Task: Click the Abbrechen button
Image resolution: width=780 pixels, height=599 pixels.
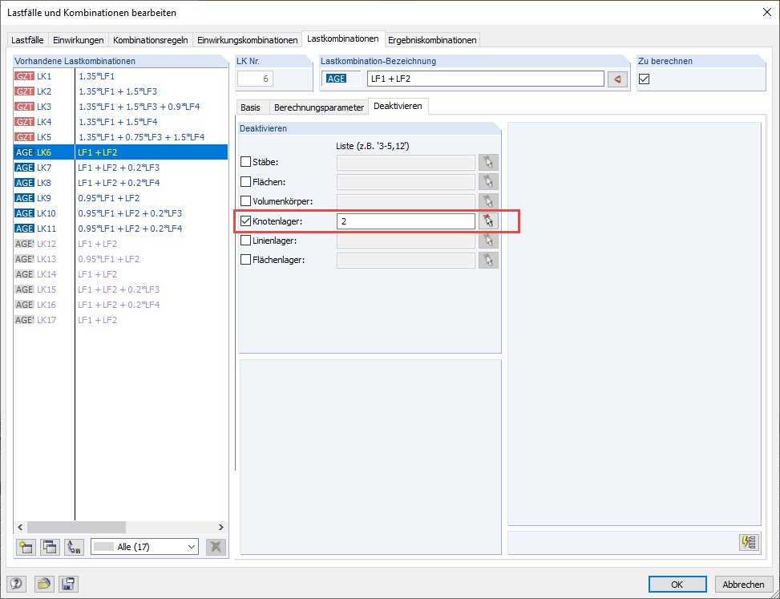Action: tap(743, 585)
